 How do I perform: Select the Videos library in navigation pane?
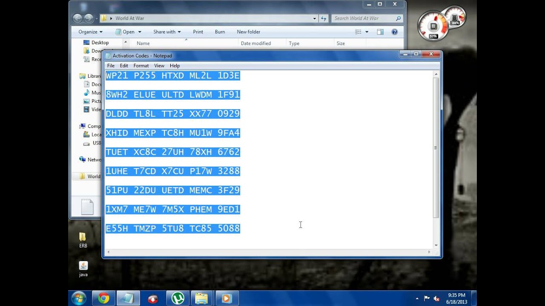(x=92, y=109)
